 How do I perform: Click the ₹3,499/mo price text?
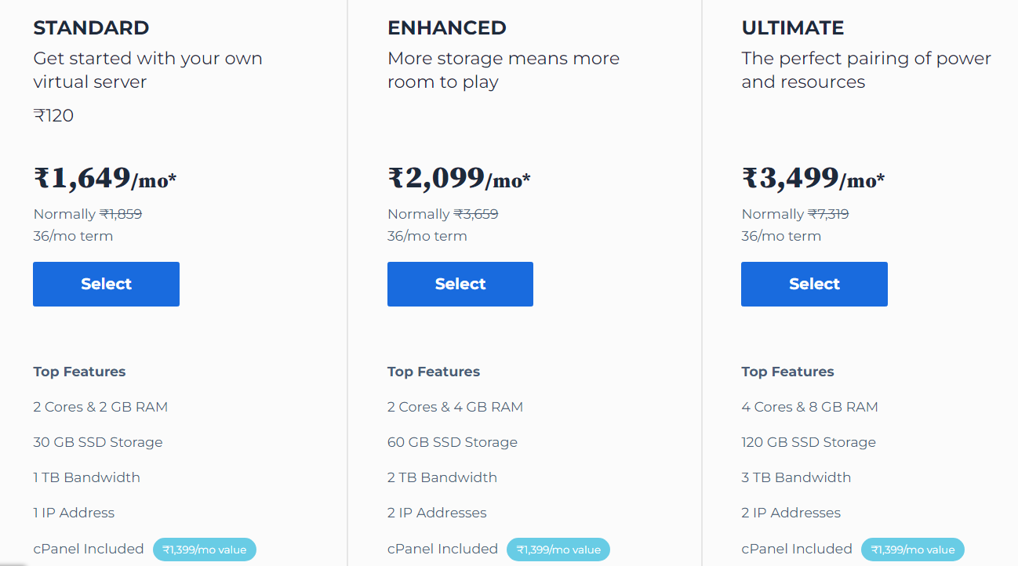(813, 179)
